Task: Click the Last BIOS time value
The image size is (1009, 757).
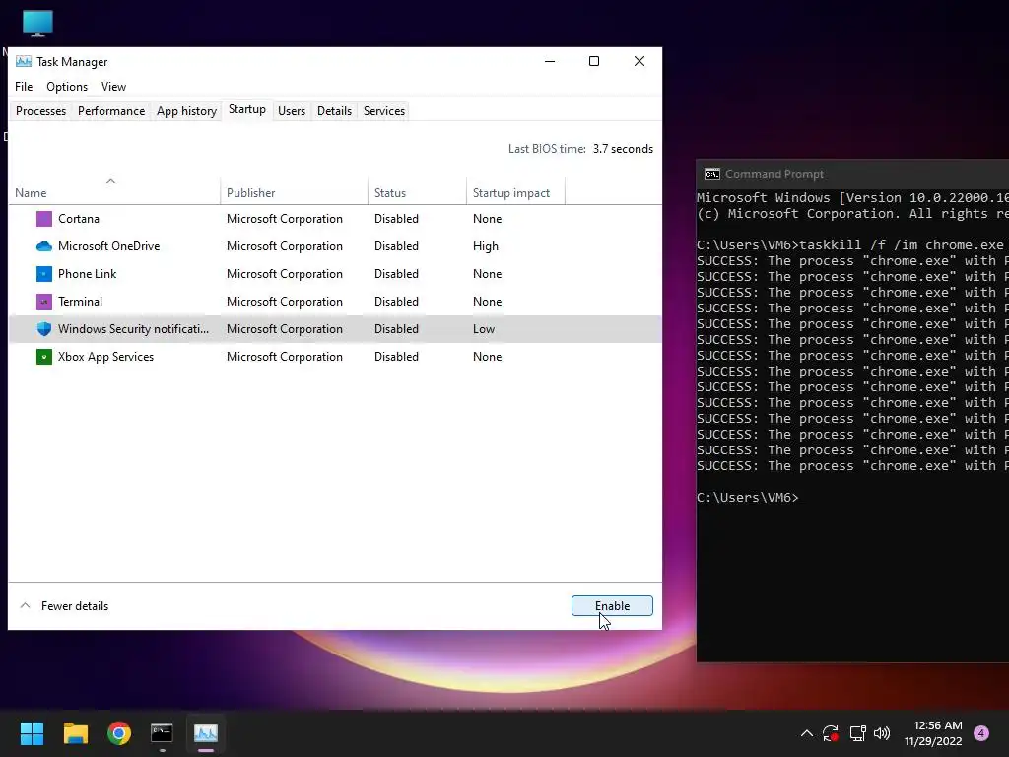Action: click(x=623, y=149)
